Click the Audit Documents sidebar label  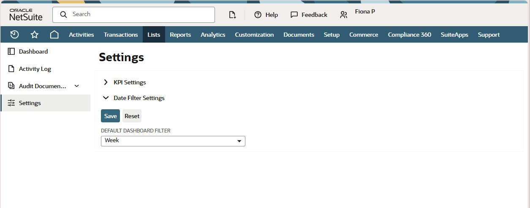click(43, 86)
